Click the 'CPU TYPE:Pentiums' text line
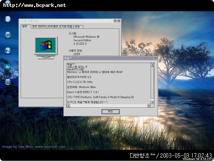The width and height of the screenshot is (214, 161). coord(100,97)
